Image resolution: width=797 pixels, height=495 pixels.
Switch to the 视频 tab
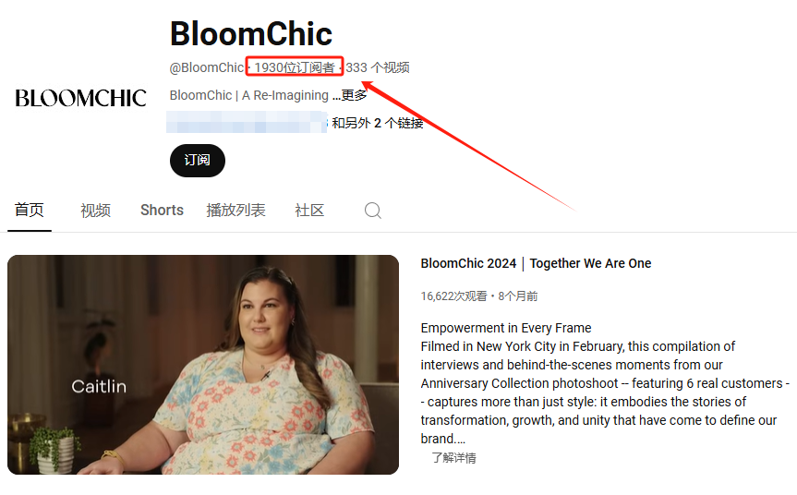pyautogui.click(x=95, y=210)
